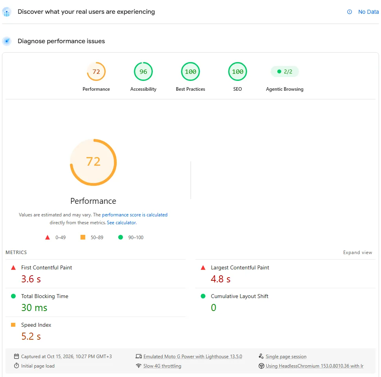Click the session icon by Single page session
The width and height of the screenshot is (381, 377).
pyautogui.click(x=261, y=356)
